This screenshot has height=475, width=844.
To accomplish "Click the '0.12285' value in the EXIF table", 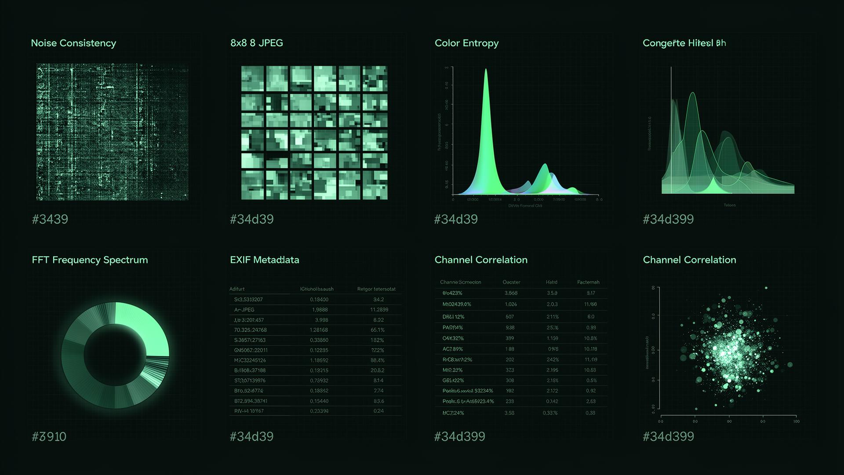I will pyautogui.click(x=319, y=351).
